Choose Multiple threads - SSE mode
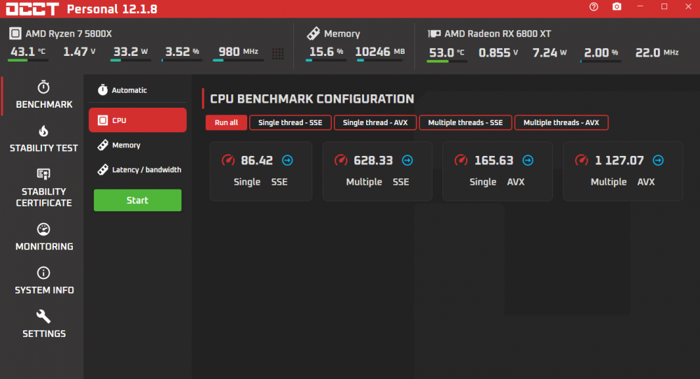The image size is (700, 379). click(465, 122)
